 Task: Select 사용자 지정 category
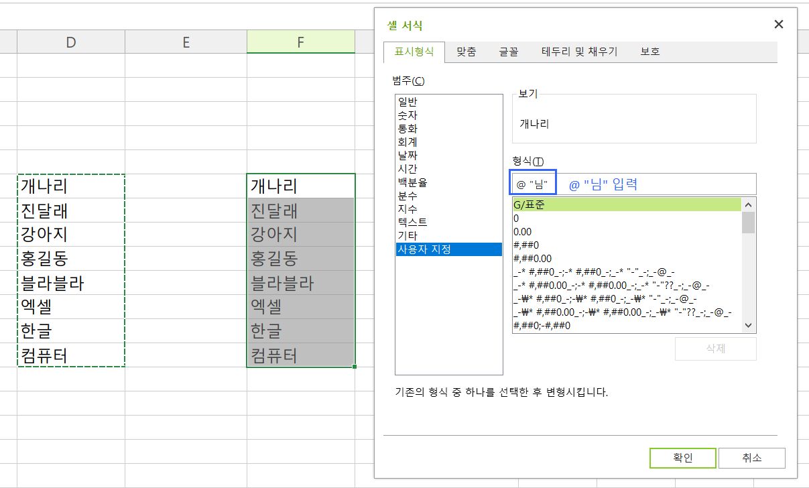tap(448, 249)
